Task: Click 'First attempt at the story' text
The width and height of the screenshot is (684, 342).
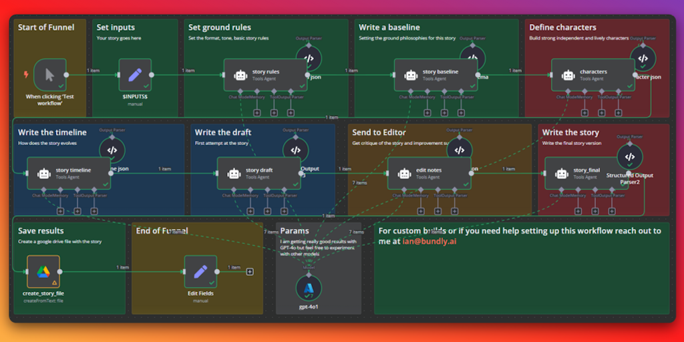Action: coord(222,143)
